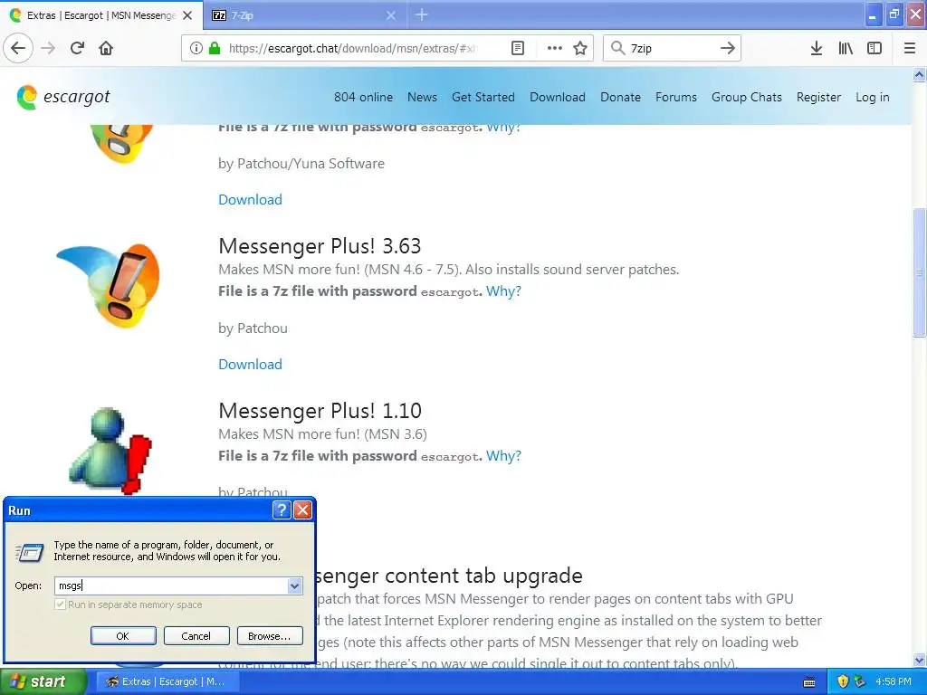Click scrollbar down arrow on page
Screen dimensions: 927x695
pyautogui.click(x=919, y=660)
